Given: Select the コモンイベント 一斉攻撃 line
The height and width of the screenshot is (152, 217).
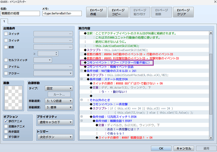Looking at the screenshot, I should 144,104.
